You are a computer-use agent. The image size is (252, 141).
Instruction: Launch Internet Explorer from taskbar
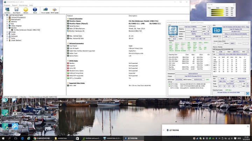point(29,138)
